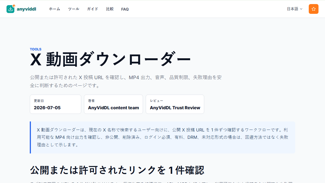325x183 pixels.
Task: Click the anyviddl download logo icon
Action: pos(11,9)
